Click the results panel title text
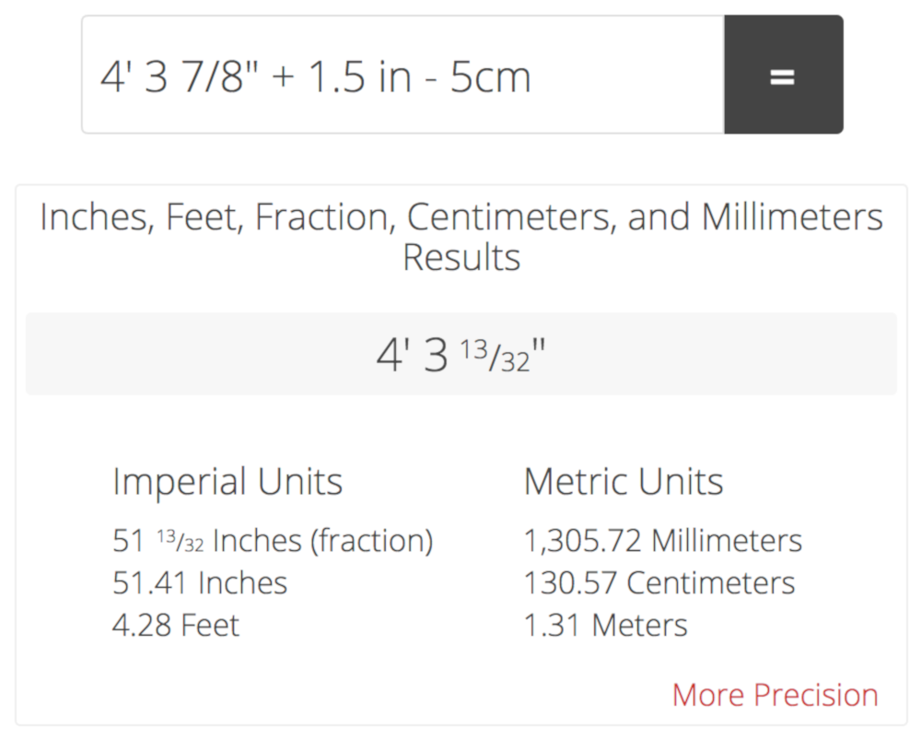 [460, 217]
